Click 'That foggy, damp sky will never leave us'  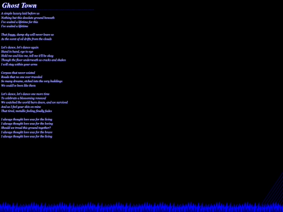27,35
